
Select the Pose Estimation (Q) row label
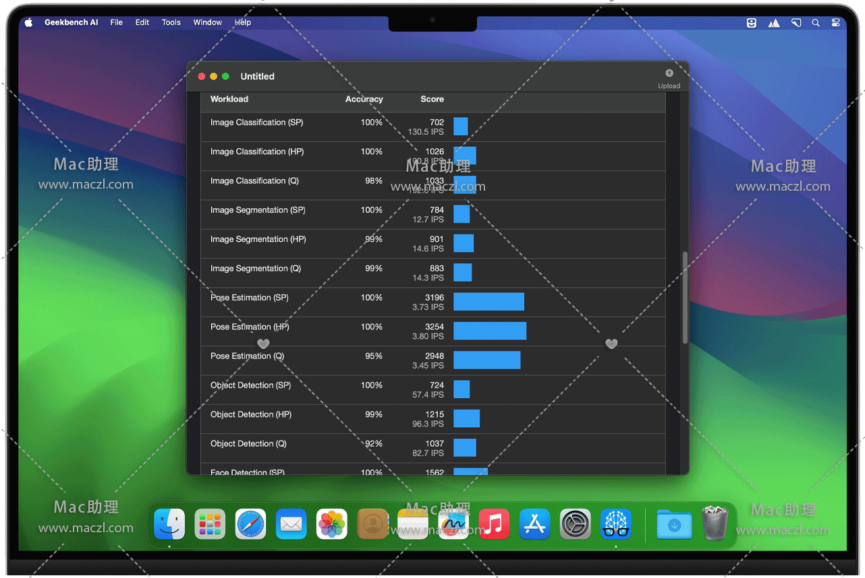[247, 356]
